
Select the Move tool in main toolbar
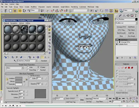click(x=20, y=11)
